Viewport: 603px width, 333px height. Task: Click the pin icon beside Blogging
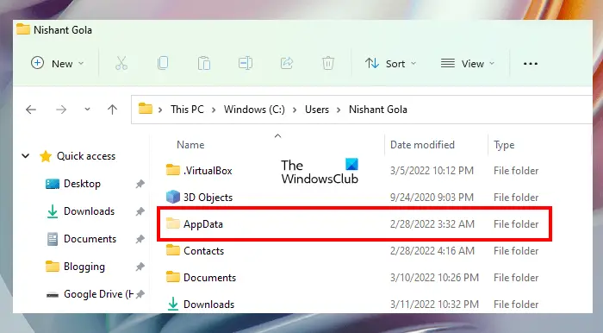(140, 267)
